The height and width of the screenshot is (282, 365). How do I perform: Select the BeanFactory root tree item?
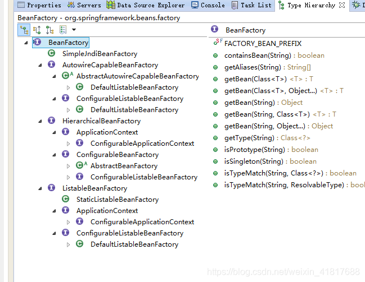[61, 43]
